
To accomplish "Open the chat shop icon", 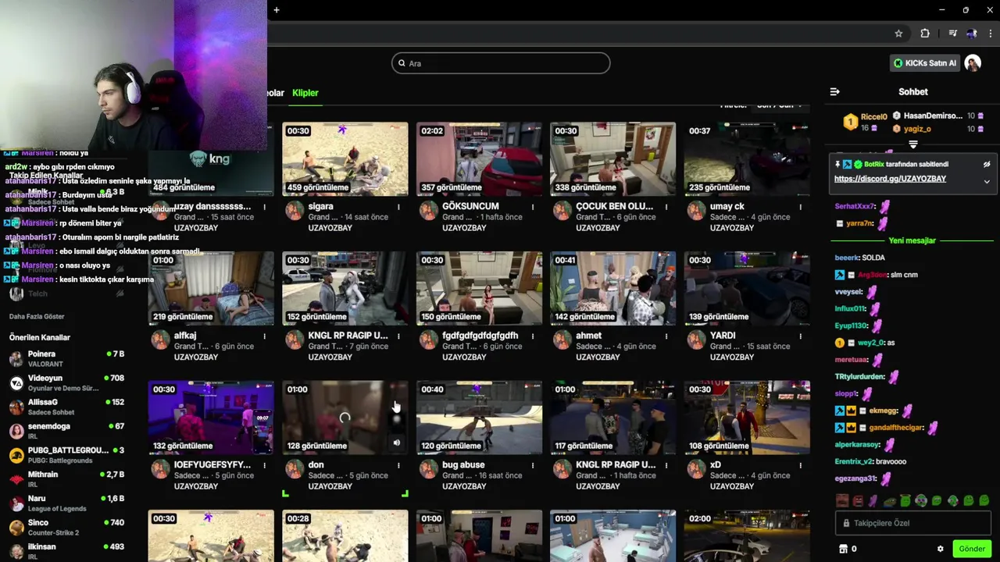I will [x=843, y=549].
